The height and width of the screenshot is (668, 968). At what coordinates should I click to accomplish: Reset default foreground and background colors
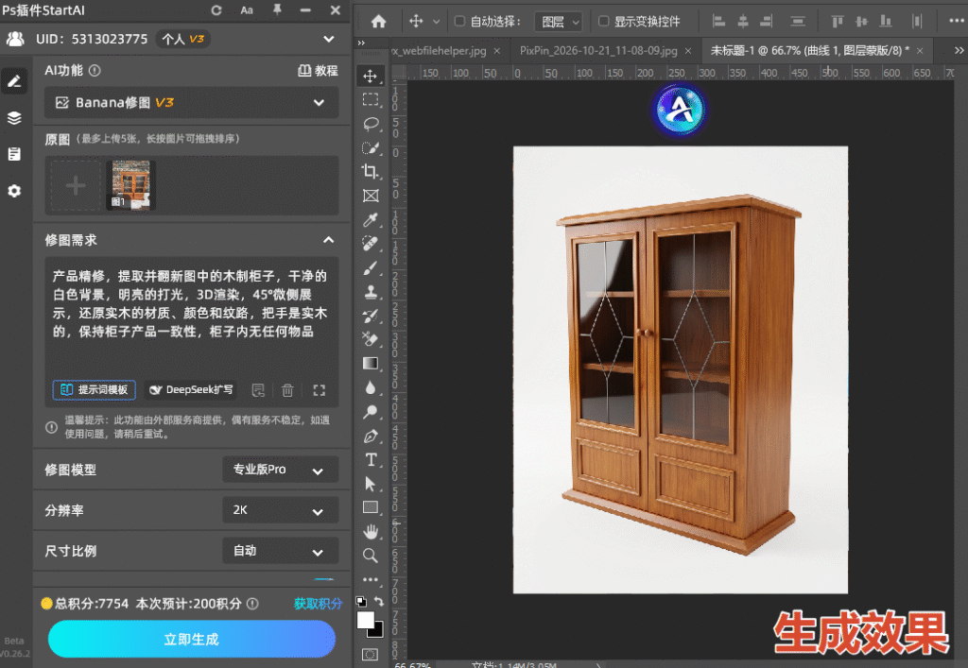(x=361, y=601)
